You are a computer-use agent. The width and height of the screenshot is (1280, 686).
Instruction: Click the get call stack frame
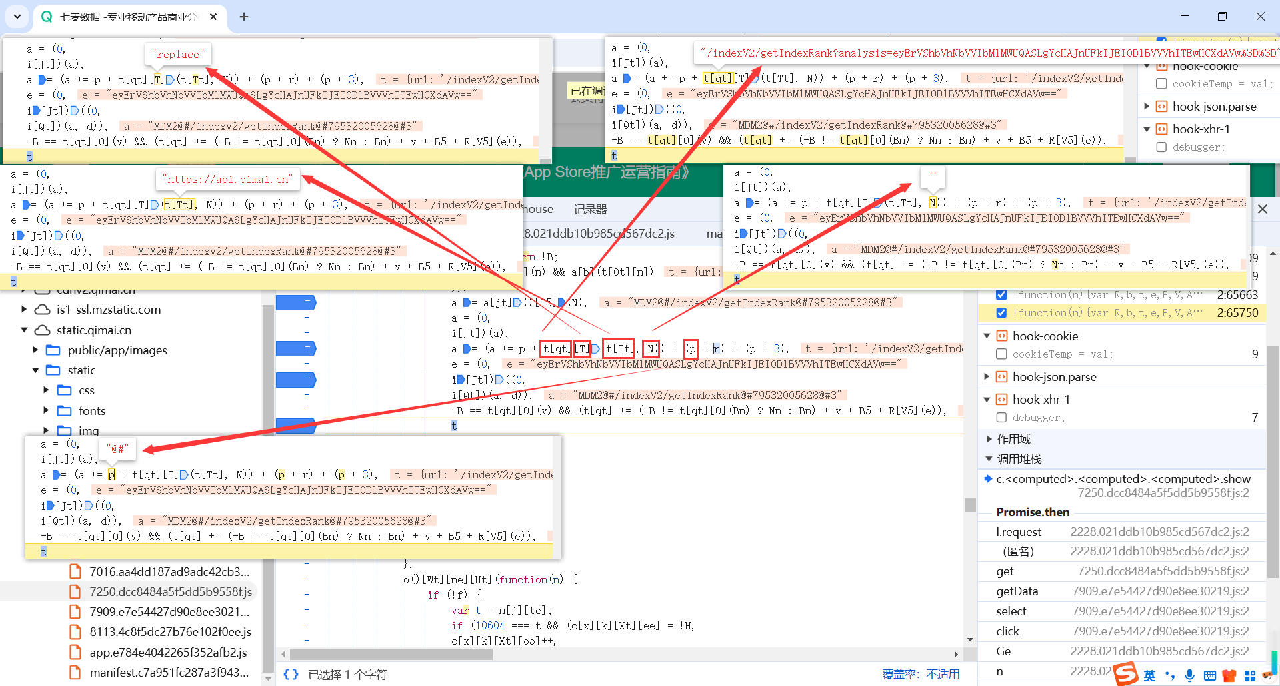click(1122, 571)
